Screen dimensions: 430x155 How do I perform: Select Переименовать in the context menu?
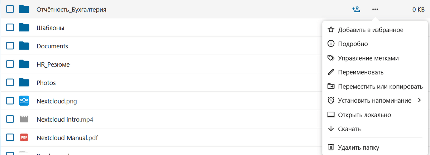360,72
